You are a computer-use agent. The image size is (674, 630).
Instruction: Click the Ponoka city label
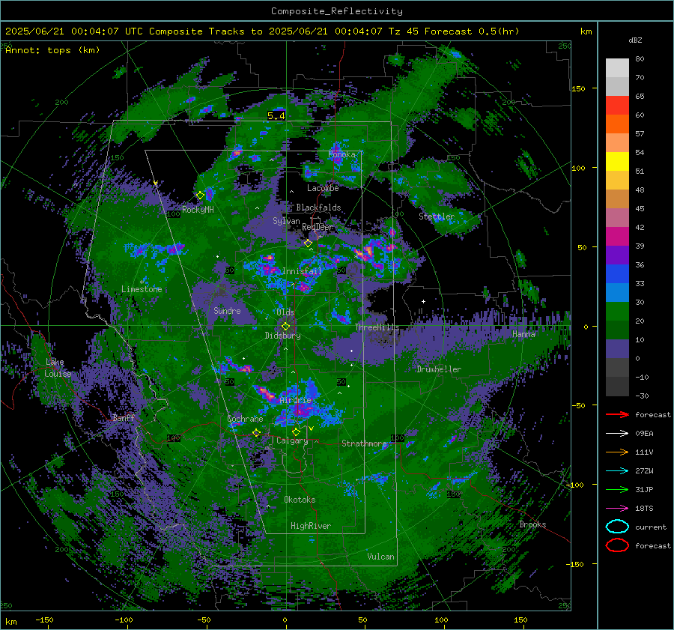pos(341,154)
